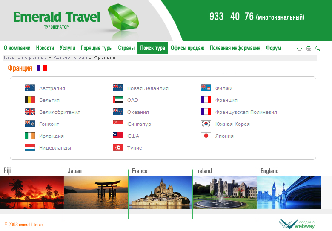Open the Новости menu item

coord(45,48)
